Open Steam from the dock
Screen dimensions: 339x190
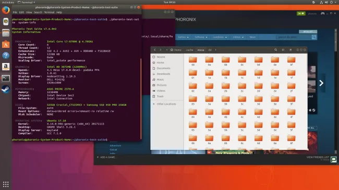[6, 89]
